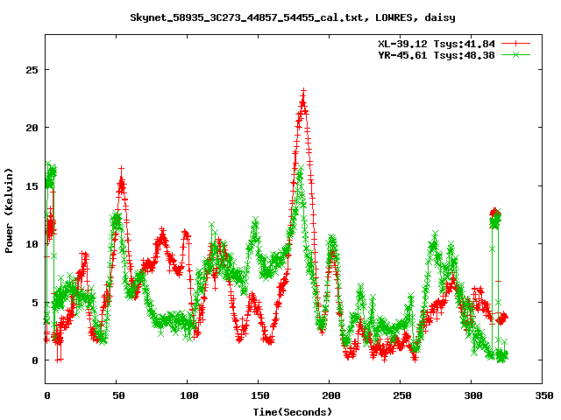Click the Time(Seconds) x-axis label

pos(293,412)
